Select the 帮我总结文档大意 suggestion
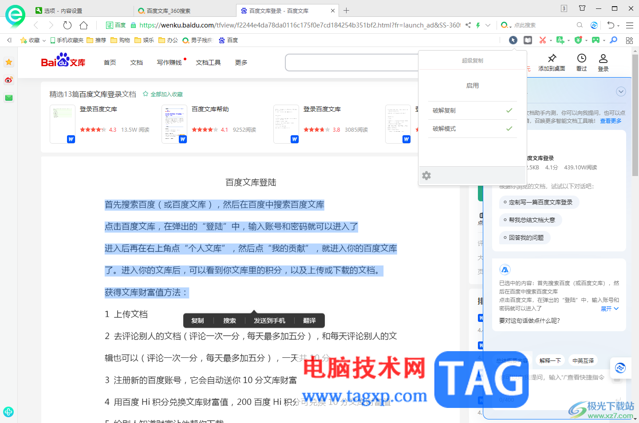Image resolution: width=639 pixels, height=423 pixels. [530, 220]
